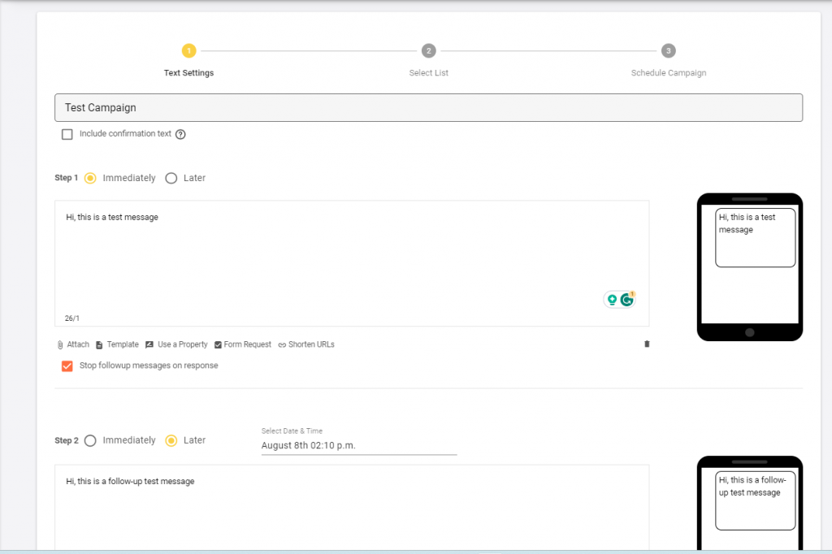832x554 pixels.
Task: Toggle the Form Request checkbox
Action: click(218, 345)
